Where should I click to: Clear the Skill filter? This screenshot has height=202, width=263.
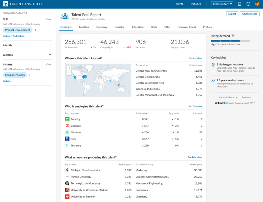click(x=49, y=19)
